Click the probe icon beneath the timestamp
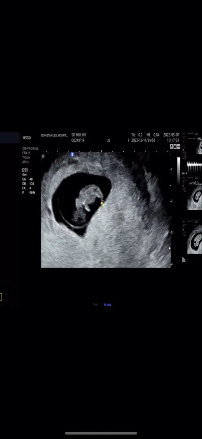The image size is (202, 439). click(172, 146)
